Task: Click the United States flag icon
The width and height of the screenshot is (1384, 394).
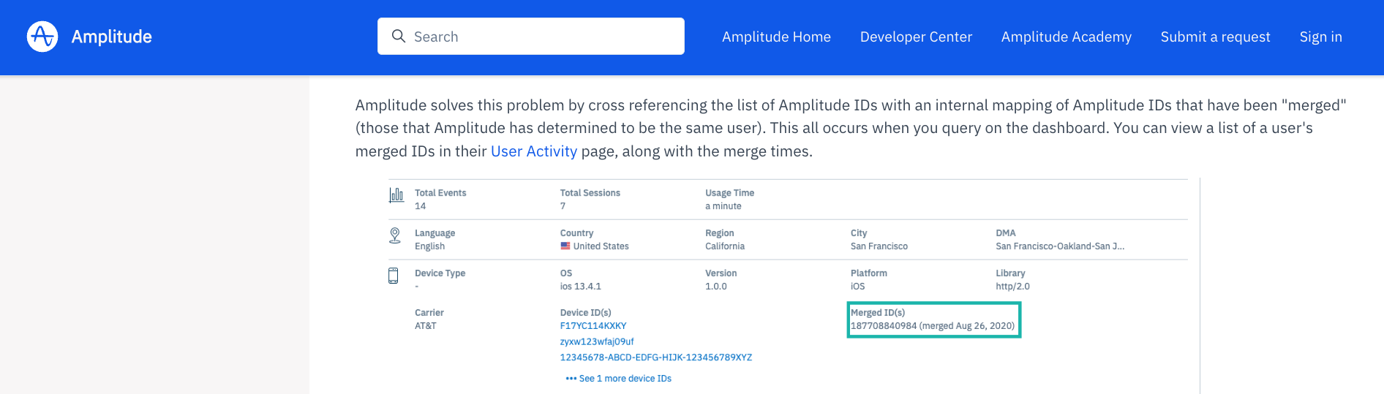Action: coord(565,246)
